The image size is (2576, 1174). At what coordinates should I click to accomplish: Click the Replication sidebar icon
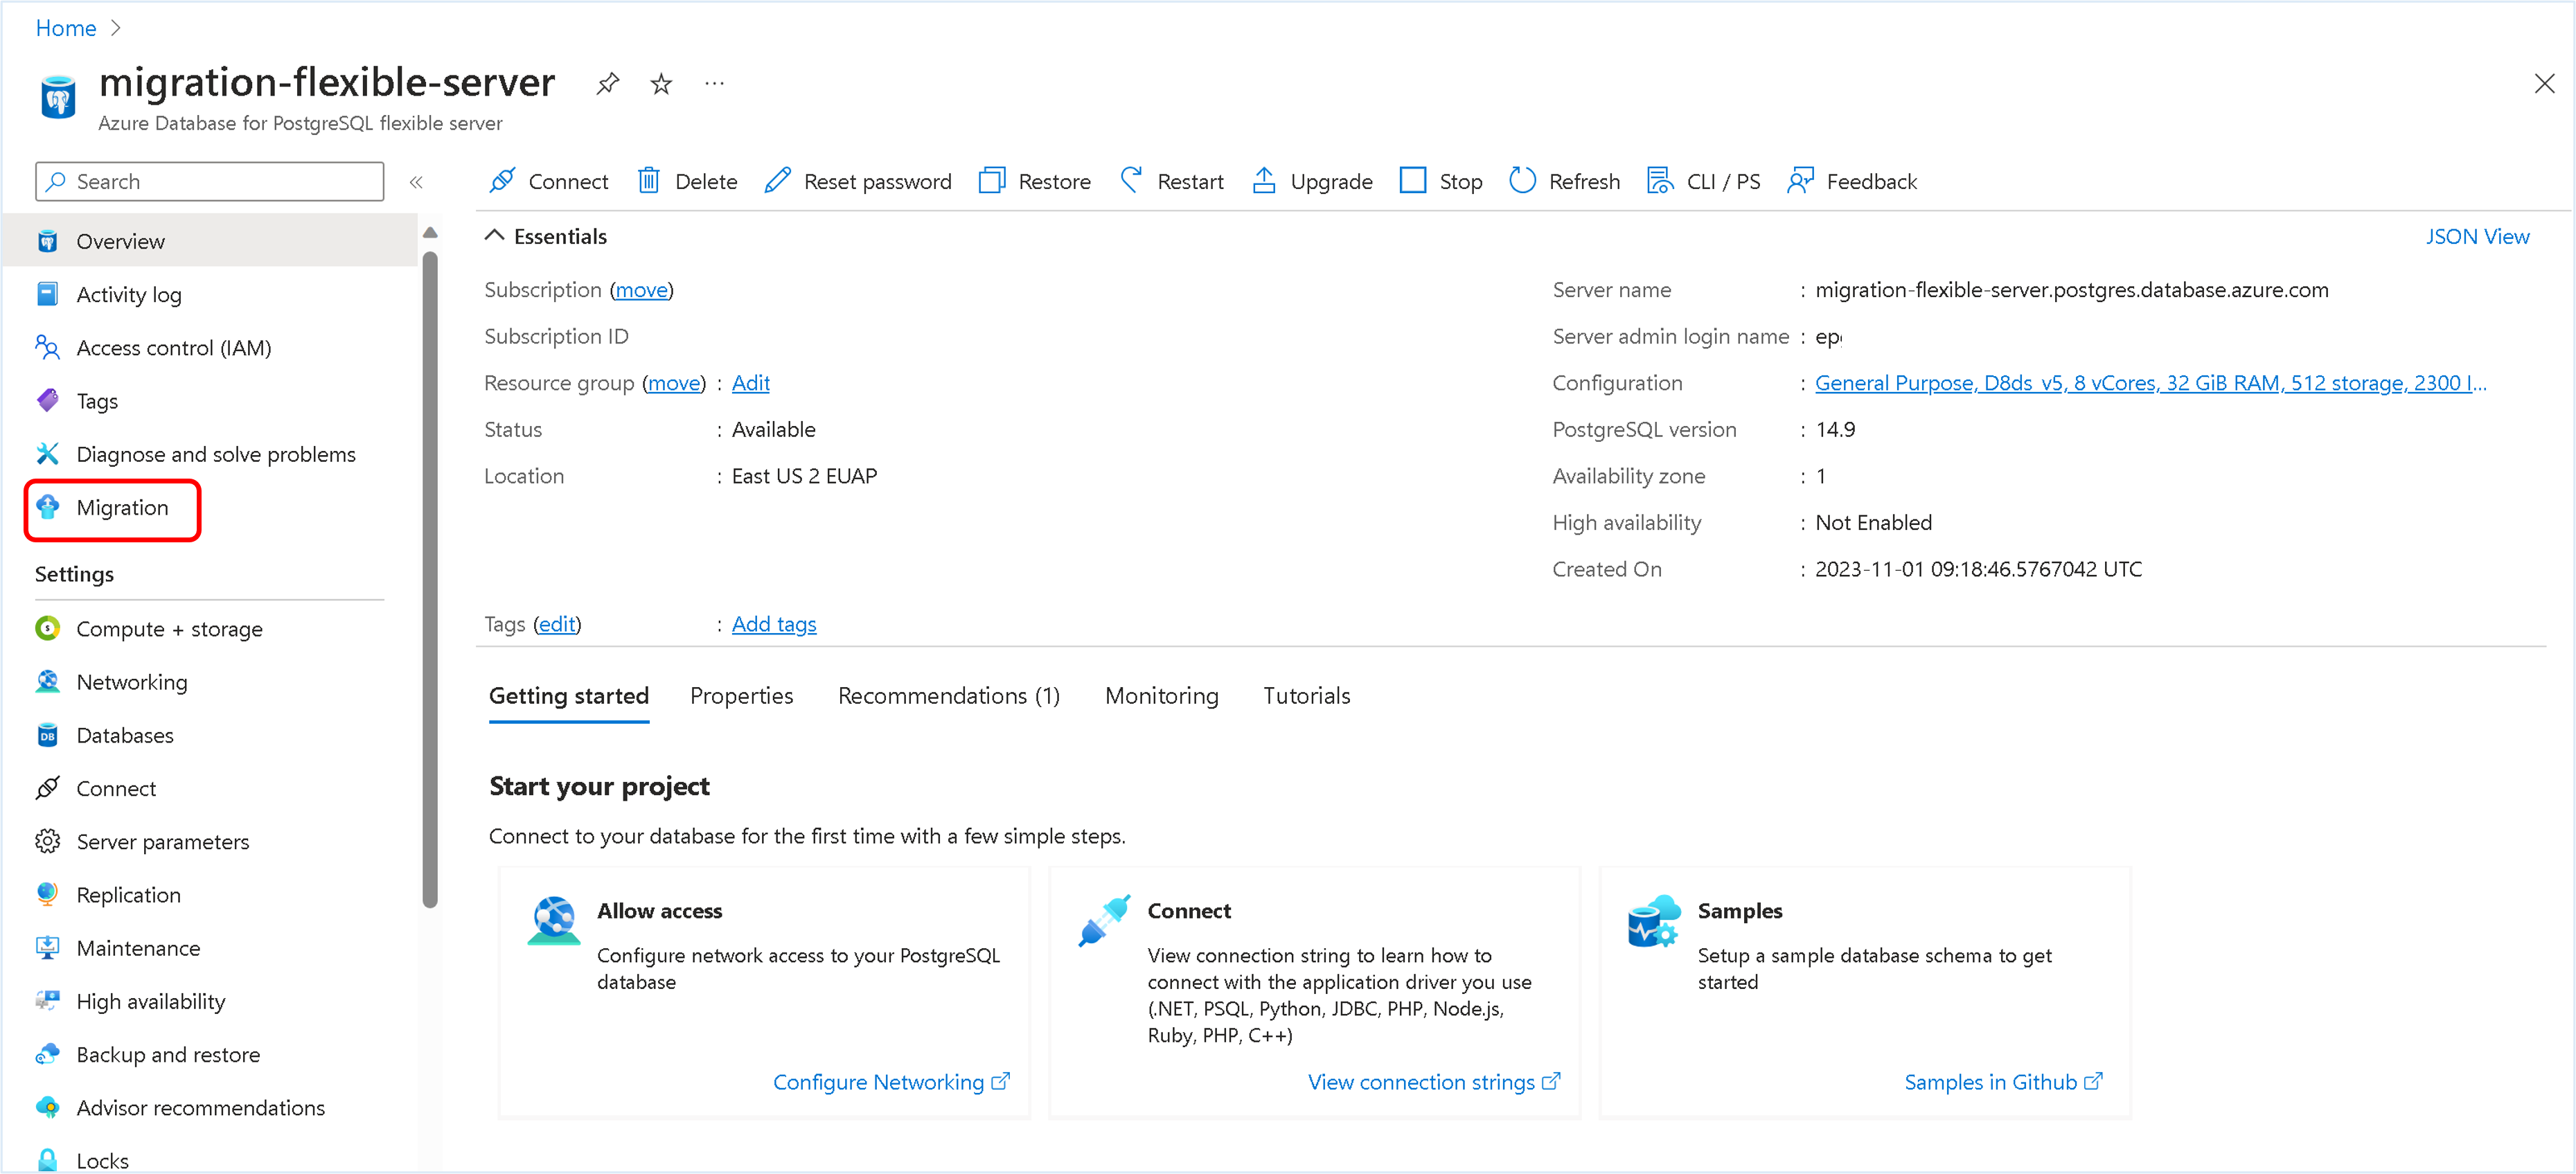tap(47, 894)
